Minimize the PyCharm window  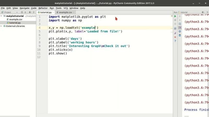193,3
